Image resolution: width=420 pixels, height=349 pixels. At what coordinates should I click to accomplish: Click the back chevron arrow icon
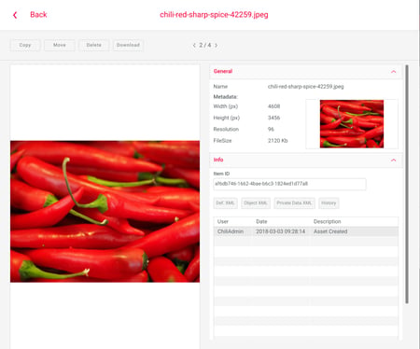(x=15, y=15)
